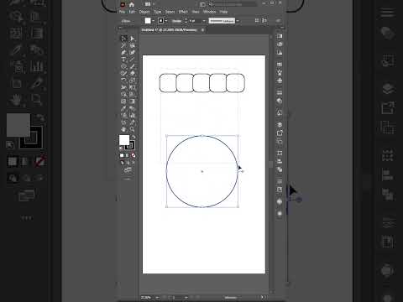Swap fill and stroke colors
This screenshot has height=302, width=403.
[133, 137]
